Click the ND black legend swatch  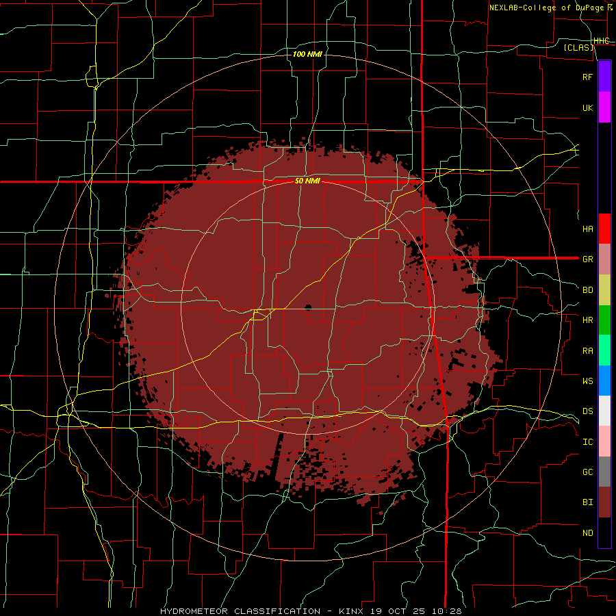(x=604, y=532)
